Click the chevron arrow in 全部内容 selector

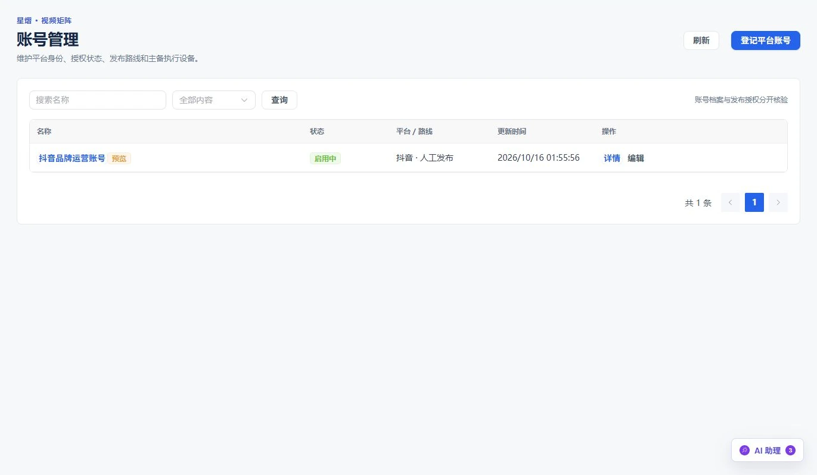point(244,100)
